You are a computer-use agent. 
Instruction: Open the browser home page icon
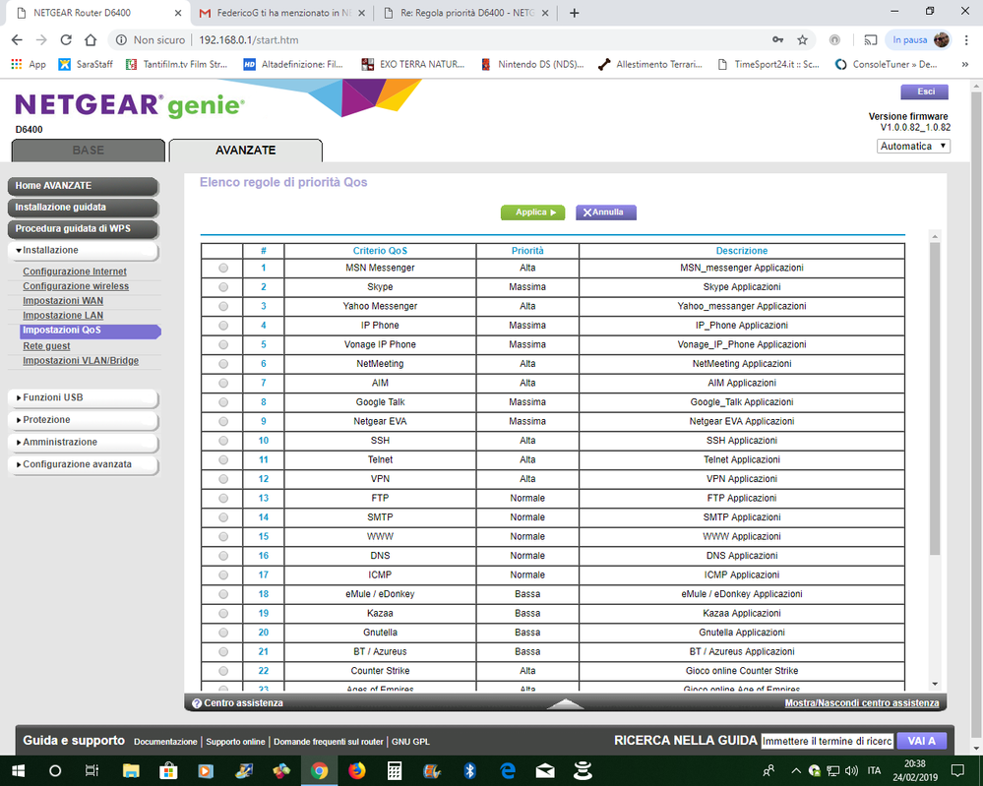[91, 40]
